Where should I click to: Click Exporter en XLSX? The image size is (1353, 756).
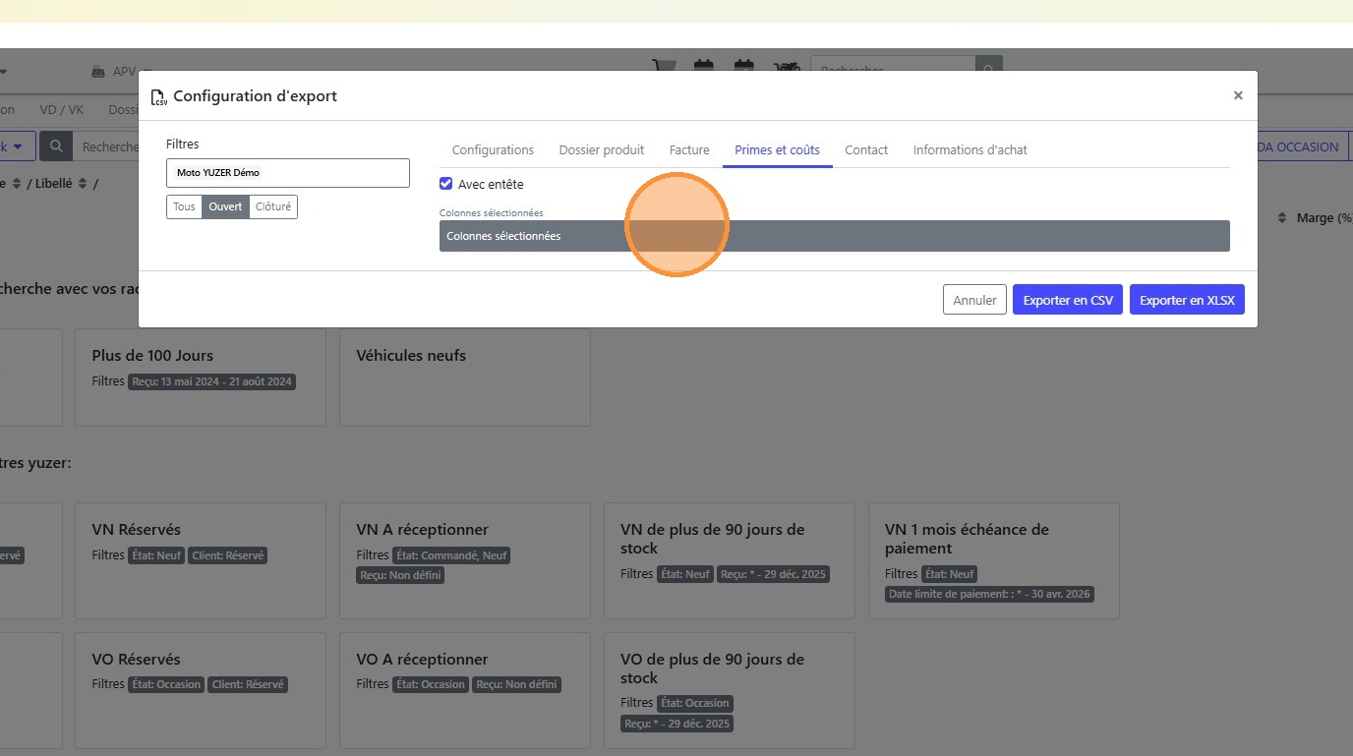click(1187, 300)
